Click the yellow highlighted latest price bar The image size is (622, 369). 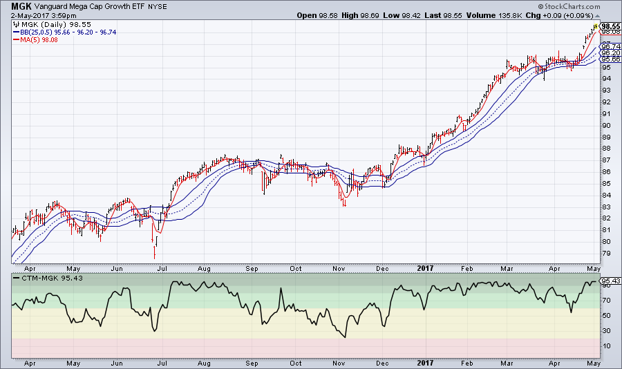[596, 26]
